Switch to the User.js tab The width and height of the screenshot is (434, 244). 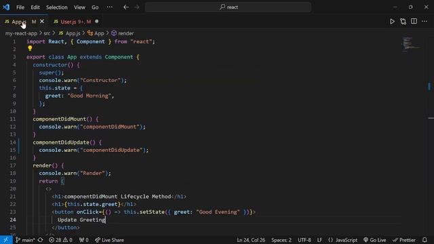click(x=75, y=22)
